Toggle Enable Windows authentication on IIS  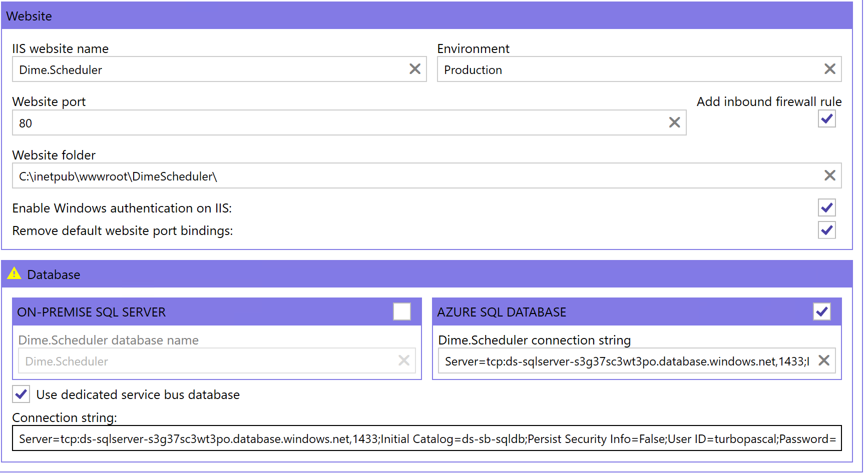point(826,207)
